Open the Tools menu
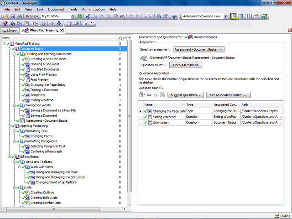292x219 pixels. (x=73, y=9)
